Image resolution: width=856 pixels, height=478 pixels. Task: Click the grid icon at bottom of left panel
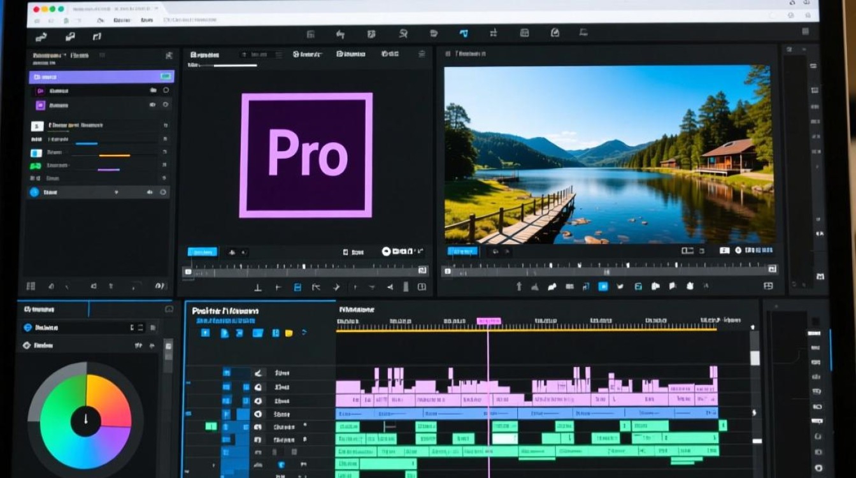click(31, 287)
